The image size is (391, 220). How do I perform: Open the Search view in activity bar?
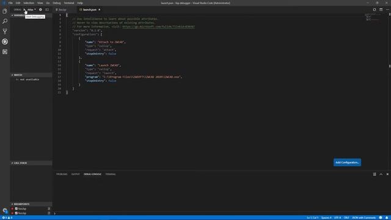[5, 21]
